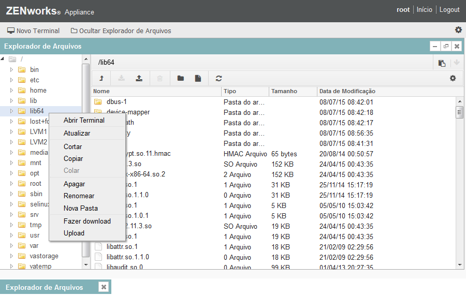Refresh the file list via toolbar
The height and width of the screenshot is (295, 466).
[219, 78]
